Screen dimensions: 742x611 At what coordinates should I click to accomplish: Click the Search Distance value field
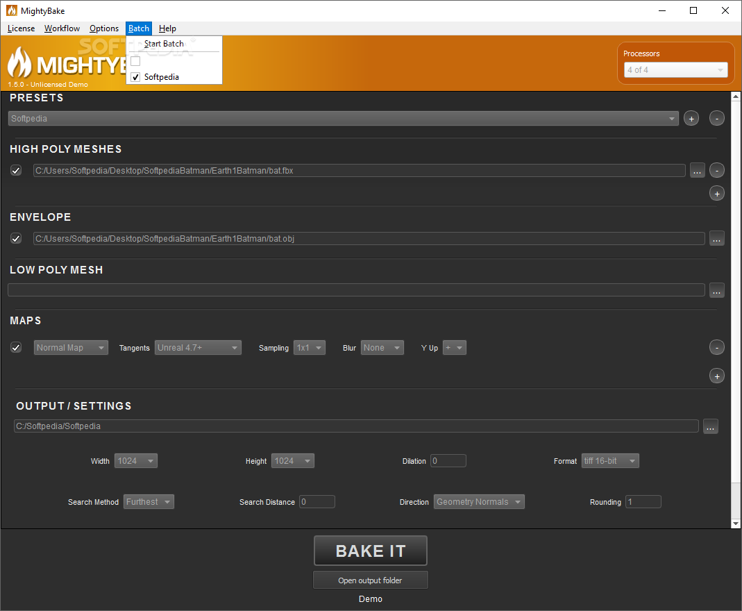[317, 502]
